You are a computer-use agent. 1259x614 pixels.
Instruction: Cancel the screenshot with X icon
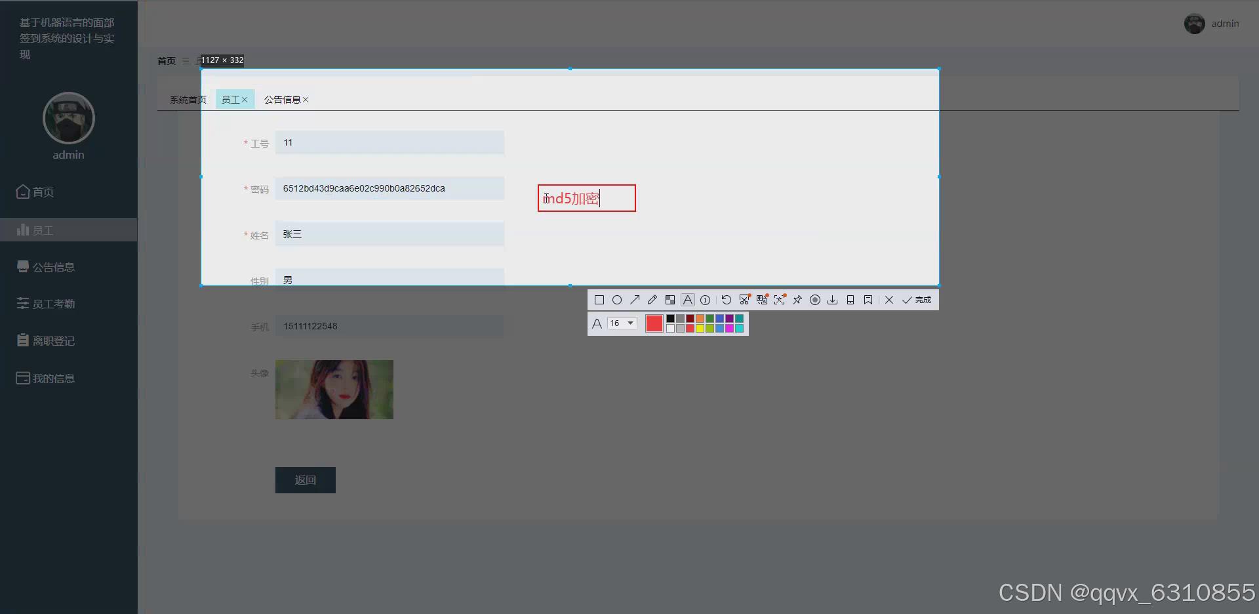[889, 300]
